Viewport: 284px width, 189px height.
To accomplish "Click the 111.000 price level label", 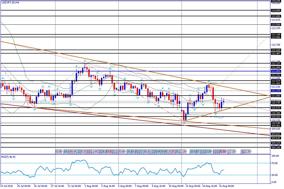I will tap(276, 96).
